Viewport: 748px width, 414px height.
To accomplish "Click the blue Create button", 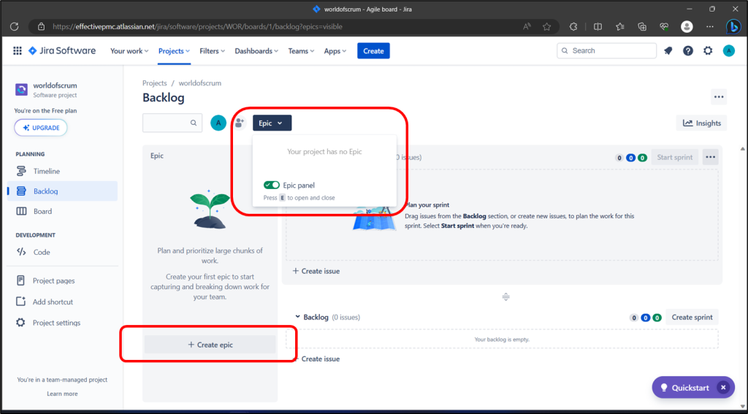I will point(373,51).
